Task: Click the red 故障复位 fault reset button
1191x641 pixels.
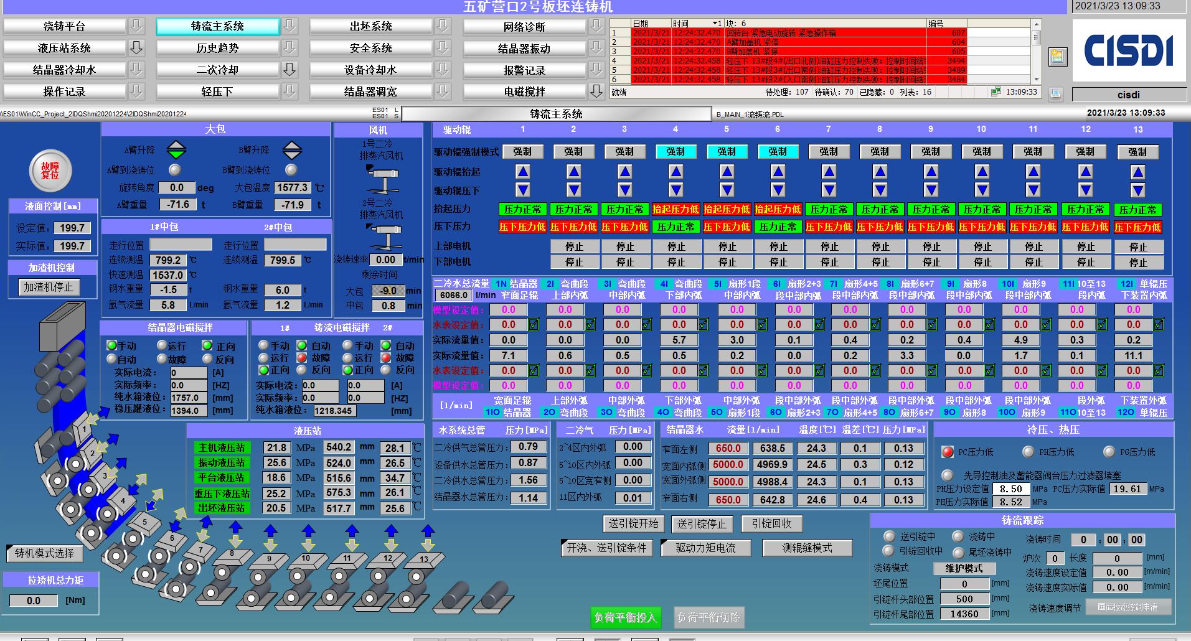Action: [x=50, y=171]
